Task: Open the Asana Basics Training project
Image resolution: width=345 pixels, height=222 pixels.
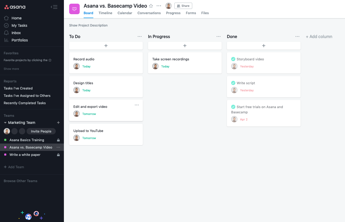Action: pos(27,140)
